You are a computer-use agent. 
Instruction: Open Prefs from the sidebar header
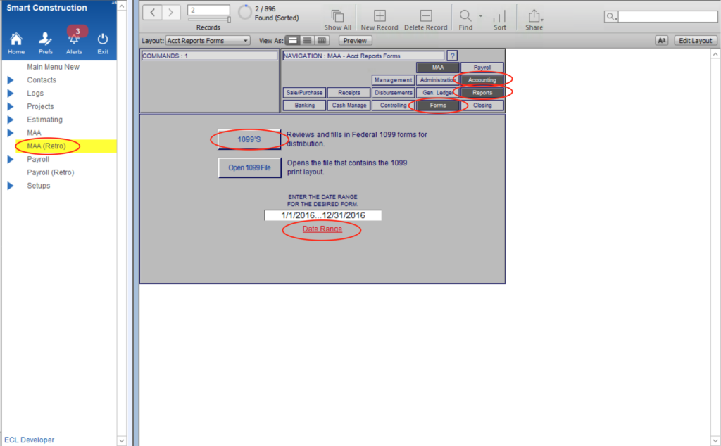(45, 39)
